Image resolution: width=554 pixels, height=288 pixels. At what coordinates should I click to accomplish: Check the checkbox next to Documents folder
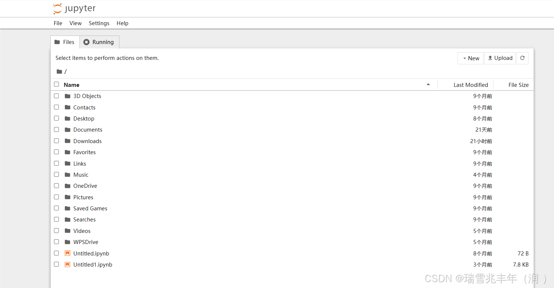click(56, 129)
